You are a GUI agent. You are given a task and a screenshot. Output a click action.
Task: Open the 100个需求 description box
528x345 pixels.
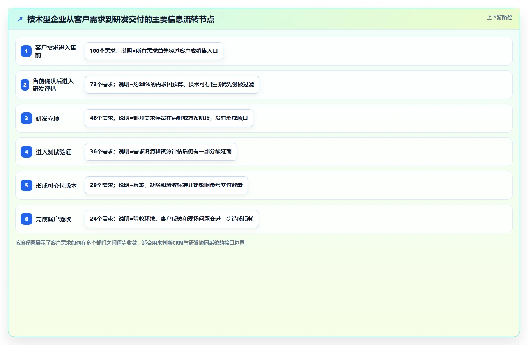(154, 51)
